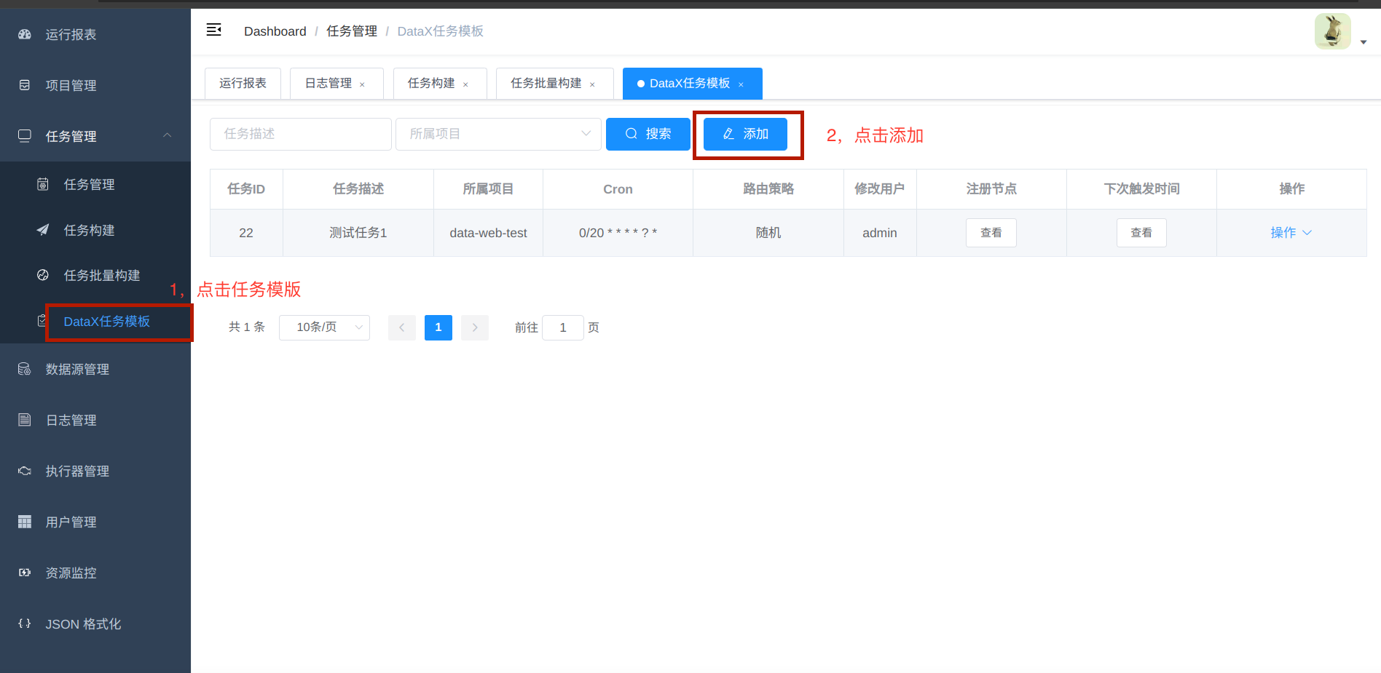
Task: Collapse the 任务管理 sidebar menu
Action: 95,135
